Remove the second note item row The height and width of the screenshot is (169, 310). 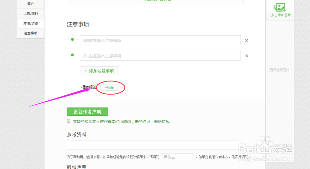246,56
